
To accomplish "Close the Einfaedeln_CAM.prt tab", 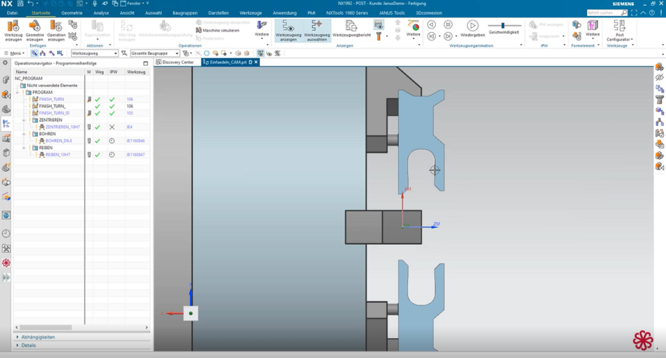I will (x=256, y=63).
